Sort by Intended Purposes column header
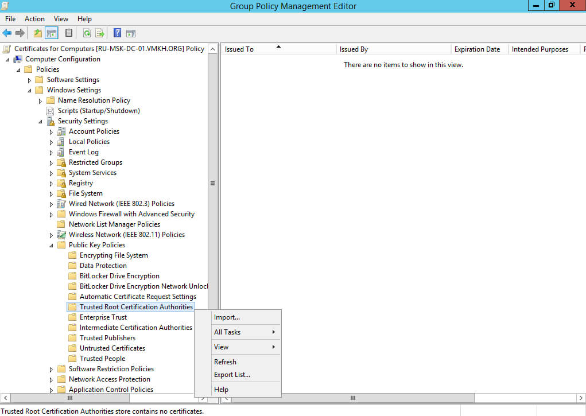Viewport: 586px width, 416px height. point(544,49)
